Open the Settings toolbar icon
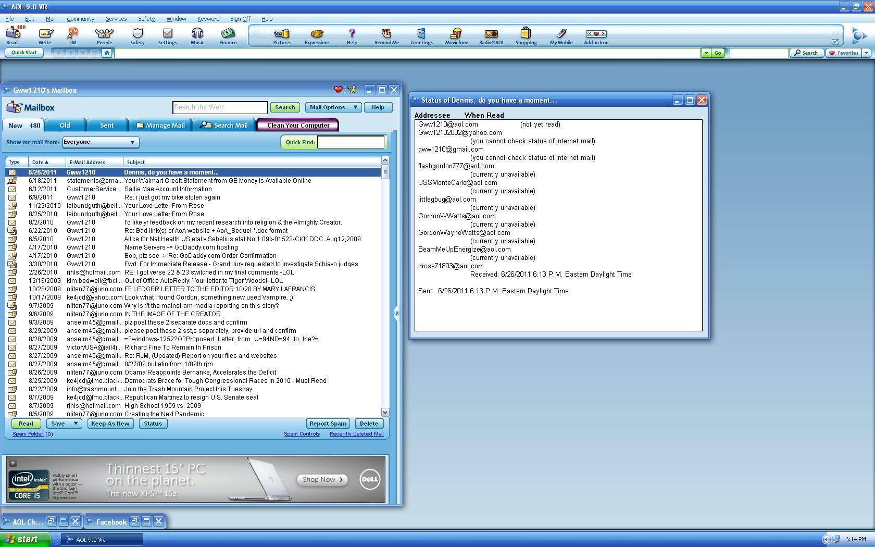The image size is (875, 547). pos(167,35)
